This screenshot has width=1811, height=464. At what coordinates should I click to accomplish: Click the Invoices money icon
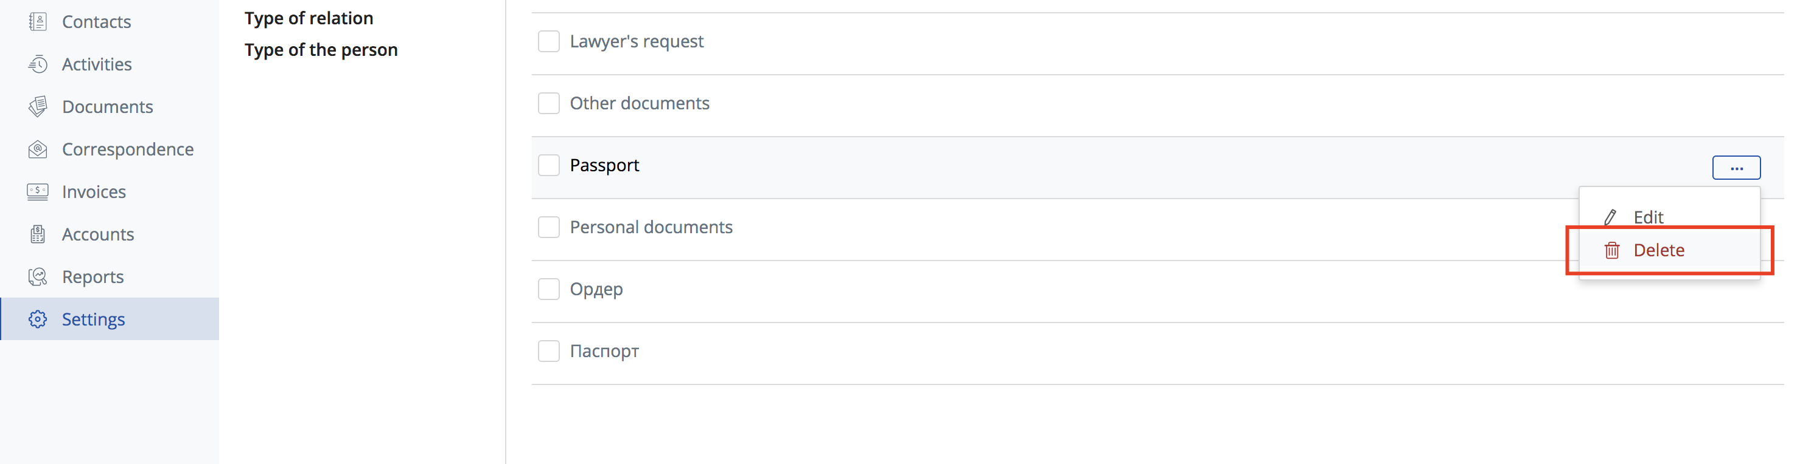pos(38,192)
